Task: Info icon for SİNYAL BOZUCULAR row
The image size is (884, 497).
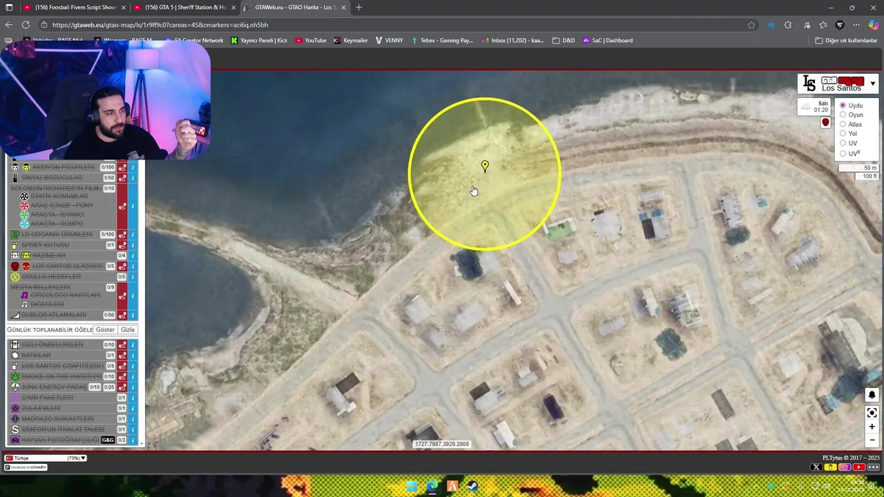Action: pyautogui.click(x=133, y=178)
